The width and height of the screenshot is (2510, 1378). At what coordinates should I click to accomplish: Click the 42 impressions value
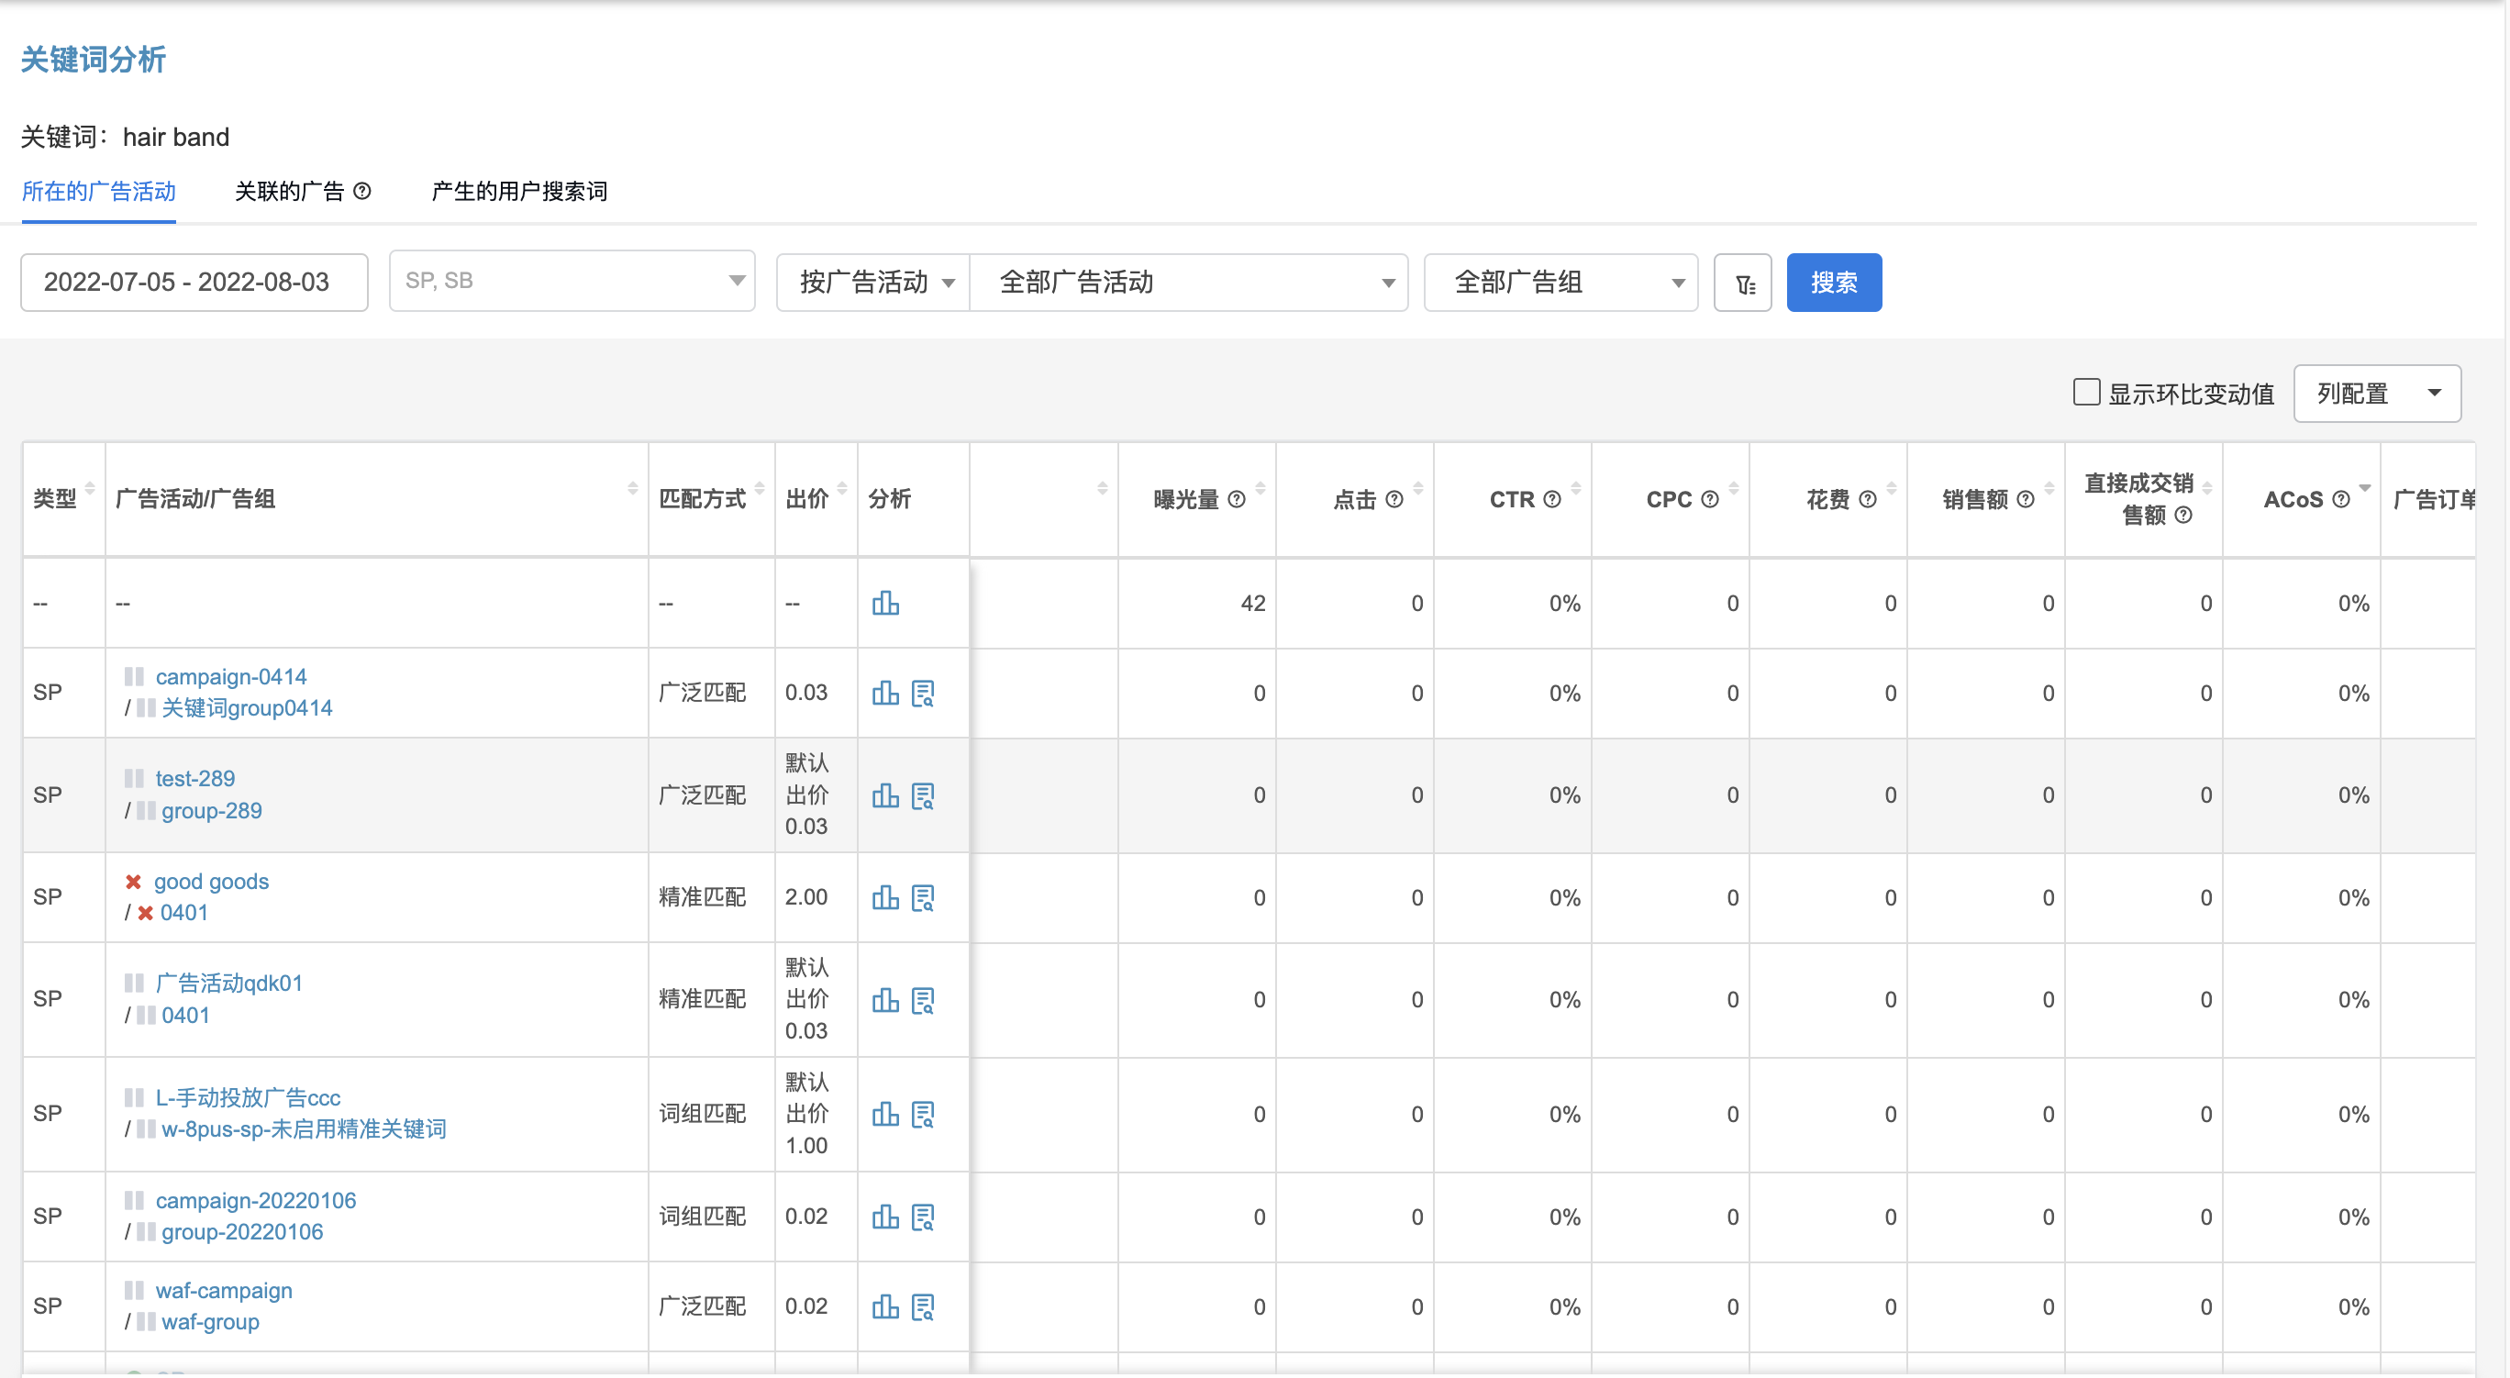1253,604
